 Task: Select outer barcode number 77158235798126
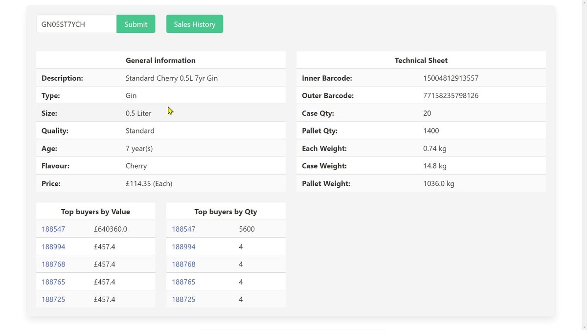pyautogui.click(x=451, y=95)
